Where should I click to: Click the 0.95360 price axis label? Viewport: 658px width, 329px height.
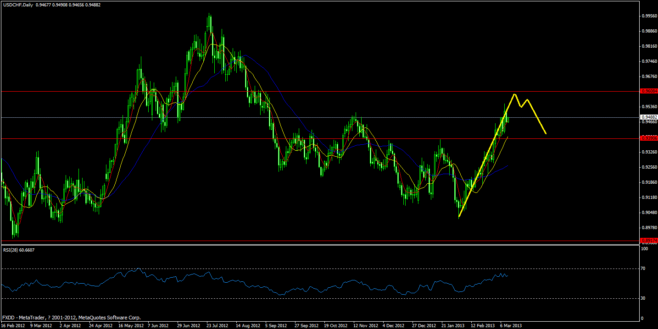click(x=649, y=107)
